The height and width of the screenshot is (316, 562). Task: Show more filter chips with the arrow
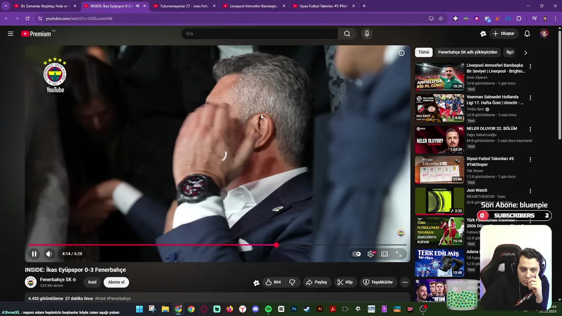526,53
